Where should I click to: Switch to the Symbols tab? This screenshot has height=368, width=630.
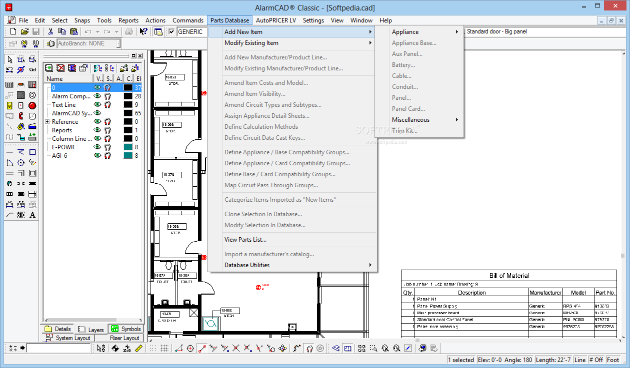click(x=126, y=329)
